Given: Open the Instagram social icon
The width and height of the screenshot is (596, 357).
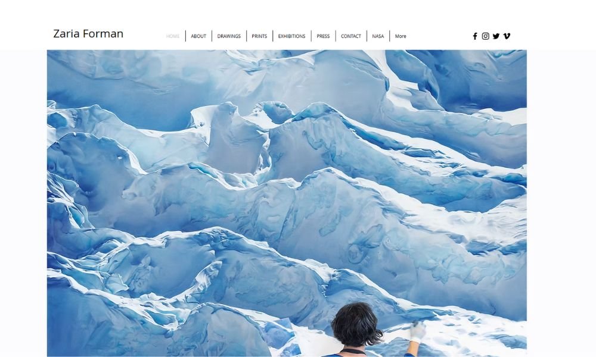Looking at the screenshot, I should pos(485,36).
